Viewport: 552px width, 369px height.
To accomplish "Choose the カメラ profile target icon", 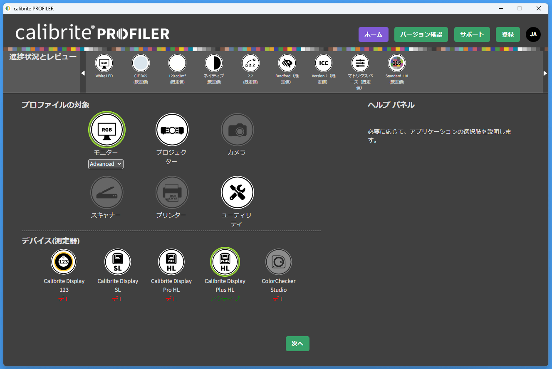I will pos(237,130).
